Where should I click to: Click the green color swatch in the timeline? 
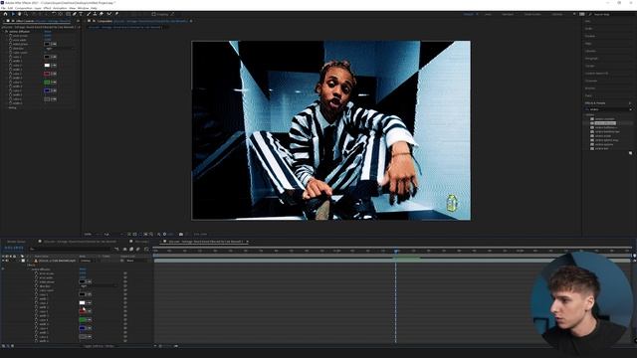coord(82,320)
